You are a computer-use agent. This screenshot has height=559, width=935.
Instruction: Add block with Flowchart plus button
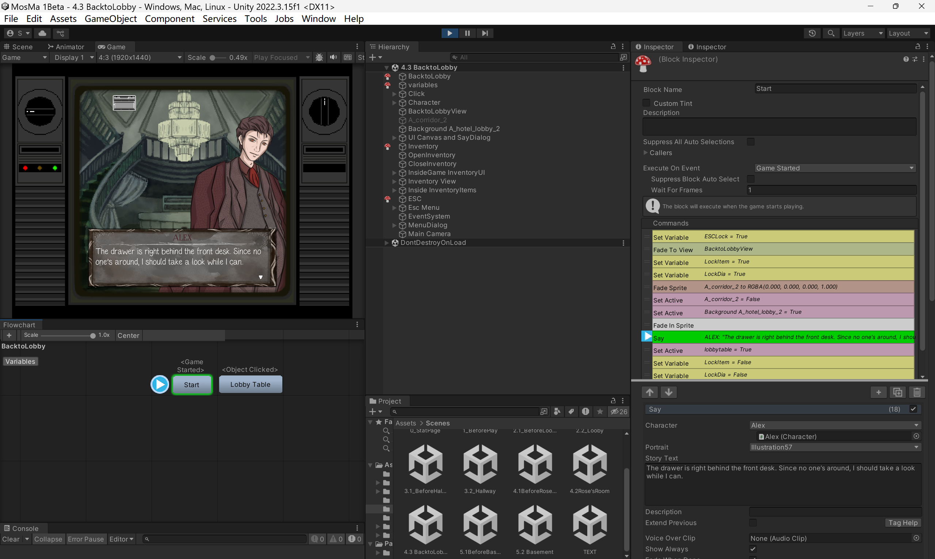9,335
